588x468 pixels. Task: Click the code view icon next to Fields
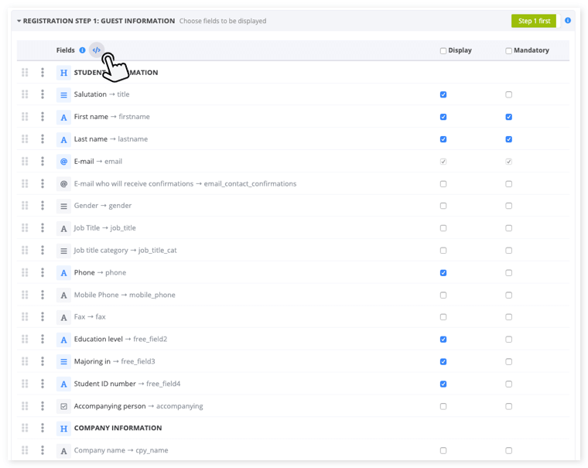pos(97,50)
